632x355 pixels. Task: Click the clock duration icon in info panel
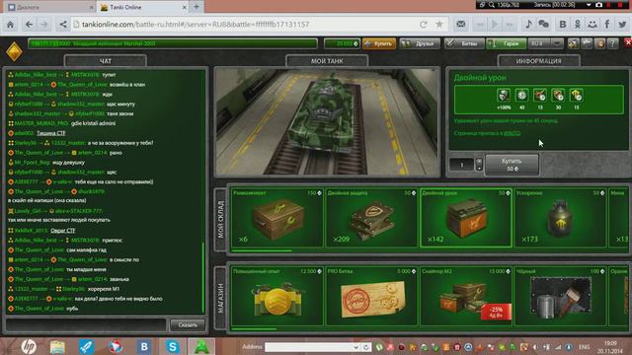pyautogui.click(x=522, y=96)
